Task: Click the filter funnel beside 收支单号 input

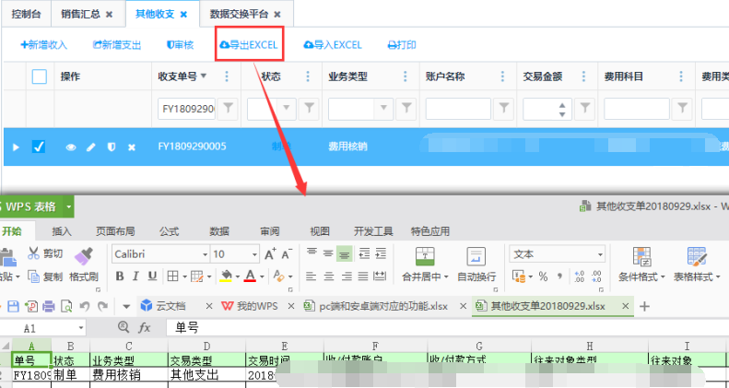Action: [229, 109]
